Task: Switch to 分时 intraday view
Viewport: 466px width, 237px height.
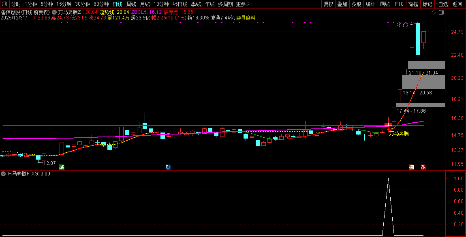Action: pos(16,4)
